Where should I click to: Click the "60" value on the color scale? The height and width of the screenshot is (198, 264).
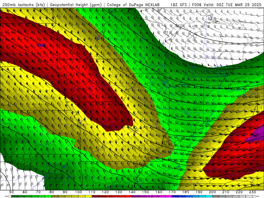pyautogui.click(x=25, y=192)
